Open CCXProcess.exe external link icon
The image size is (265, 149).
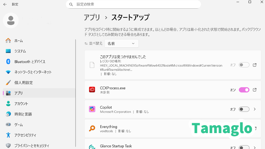click(x=255, y=90)
